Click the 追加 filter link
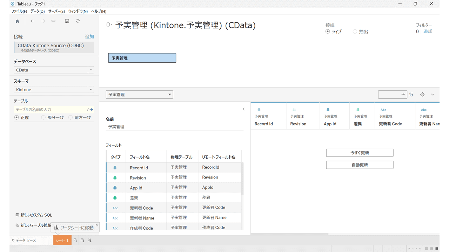The image size is (449, 252). point(428,31)
